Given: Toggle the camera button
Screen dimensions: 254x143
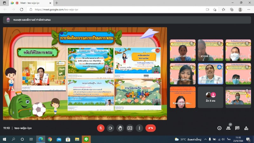Looking at the screenshot, I should click(110, 128).
